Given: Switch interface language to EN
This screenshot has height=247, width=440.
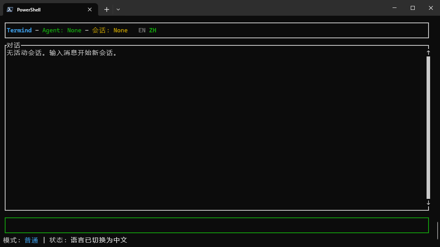Looking at the screenshot, I should pyautogui.click(x=142, y=30).
